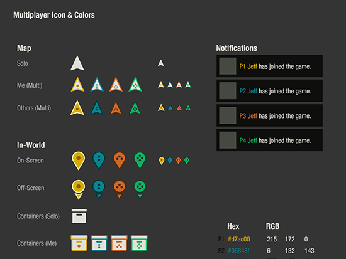Image resolution: width=346 pixels, height=259 pixels.
Task: Click the Notifications heading
Action: point(237,48)
